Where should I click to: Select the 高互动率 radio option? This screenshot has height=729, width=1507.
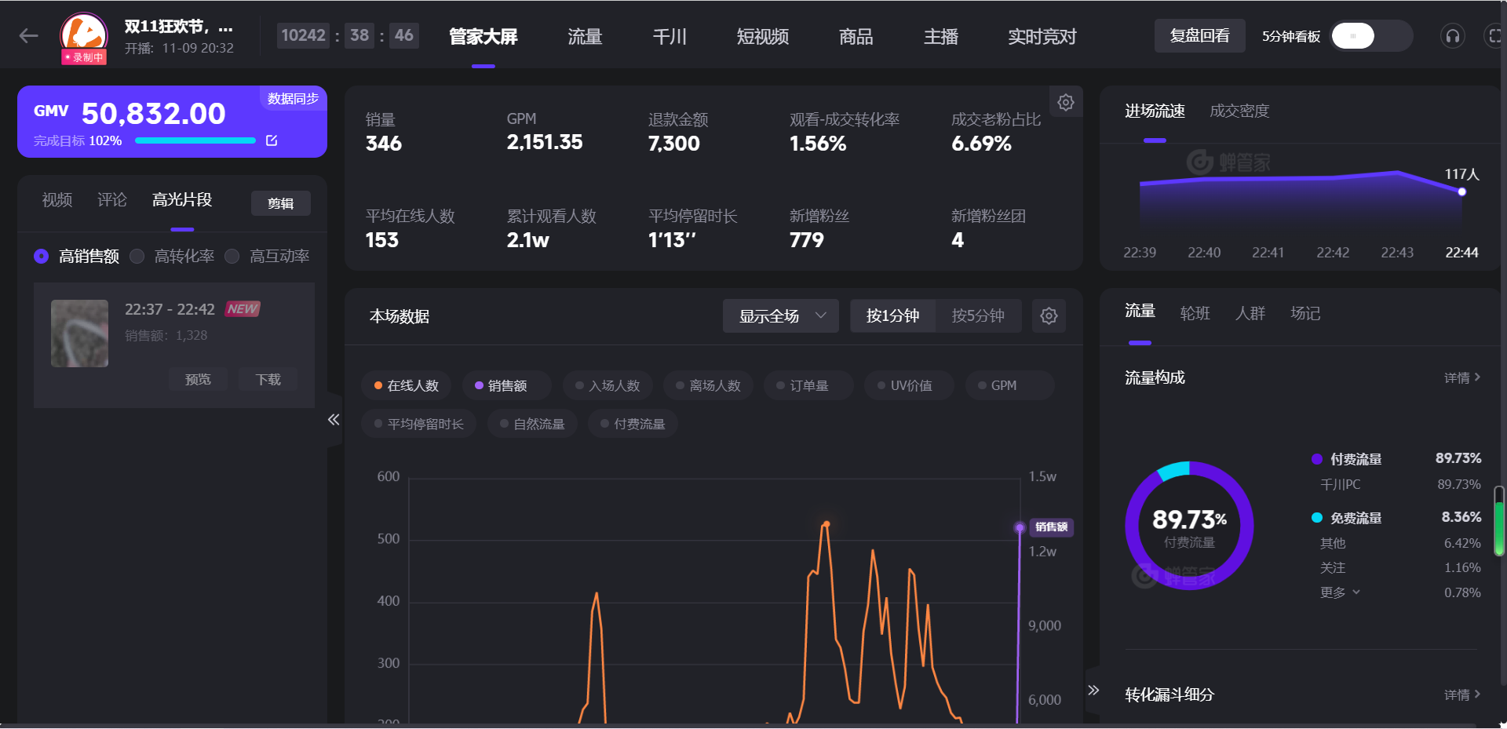tap(268, 257)
